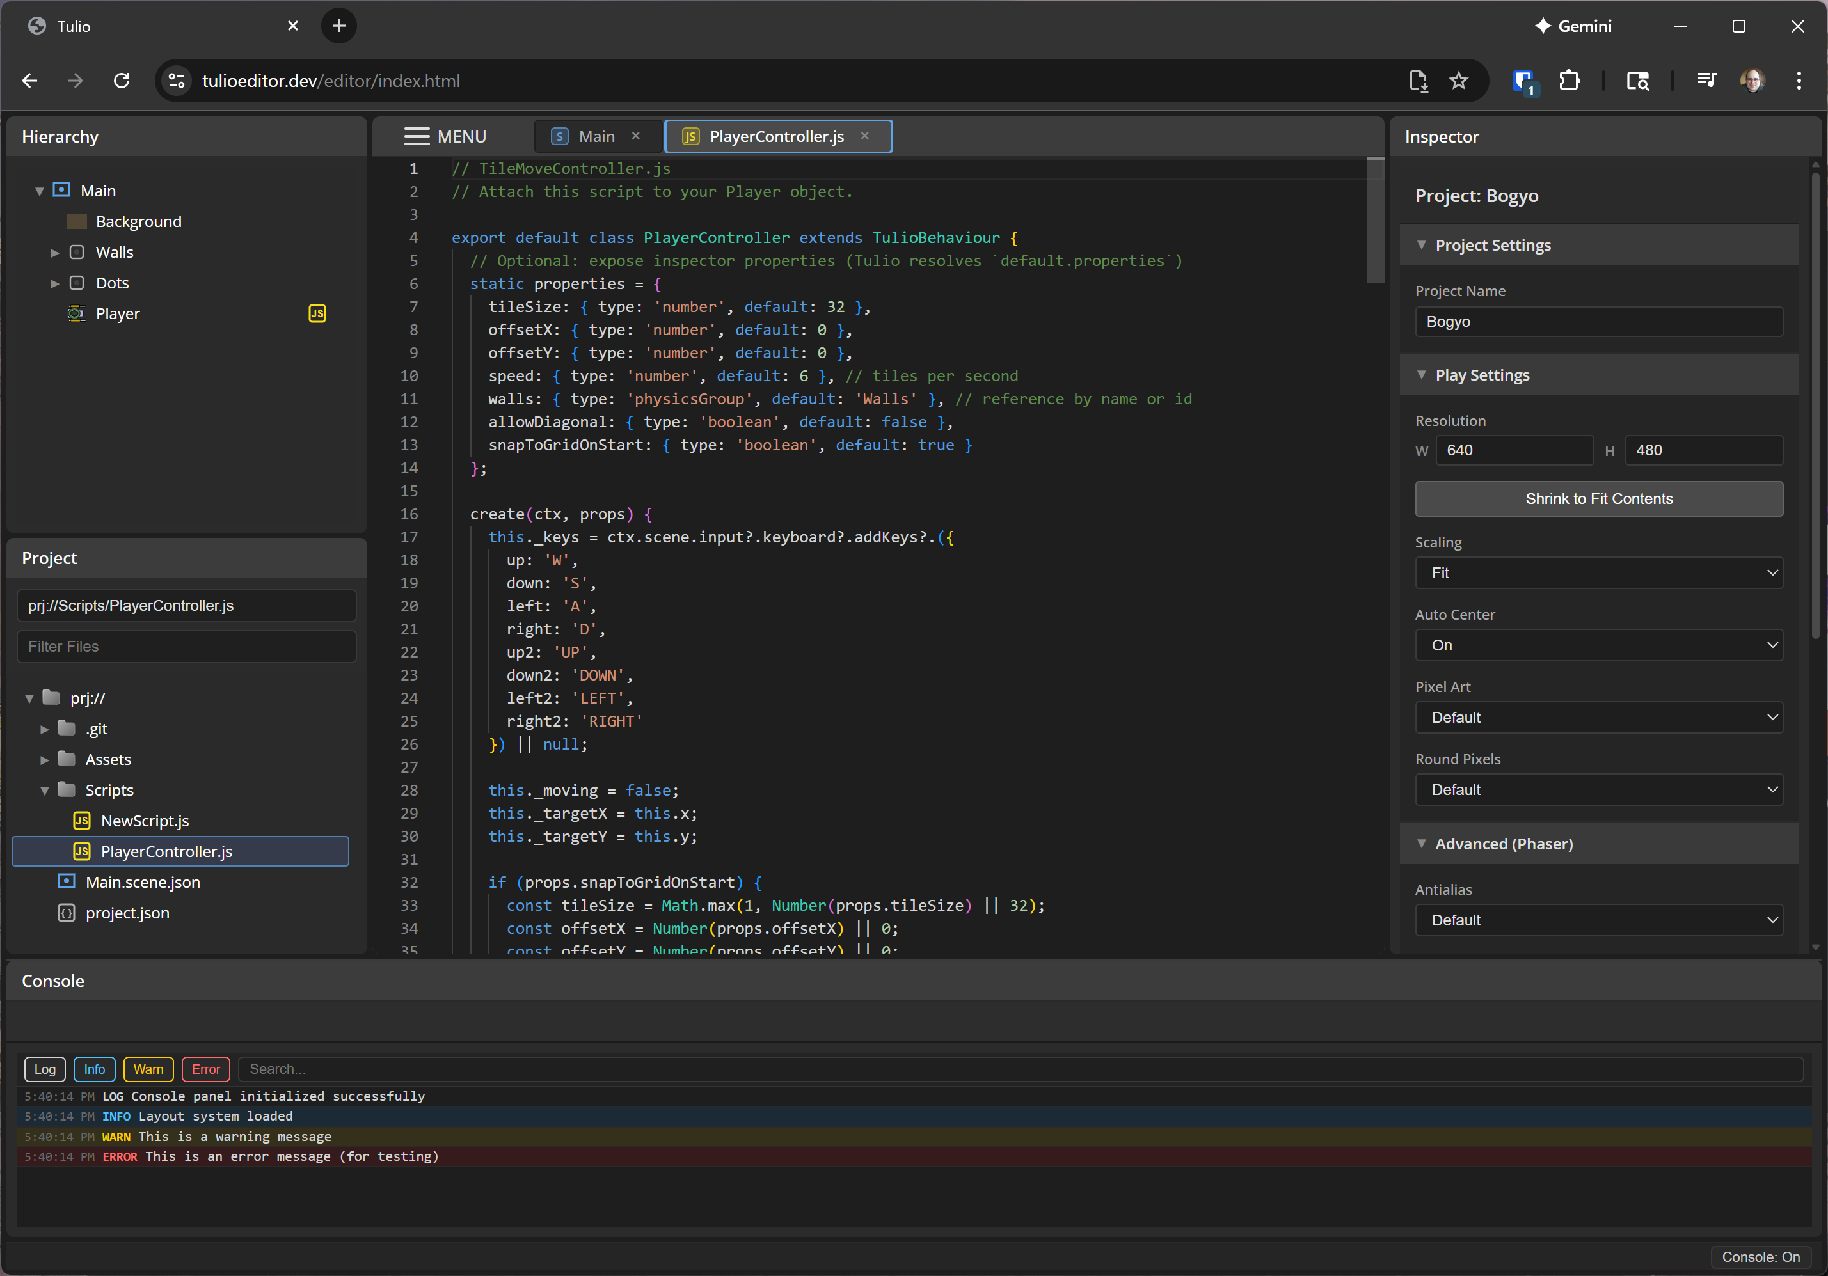
Task: Toggle the Log console filter
Action: coord(45,1069)
